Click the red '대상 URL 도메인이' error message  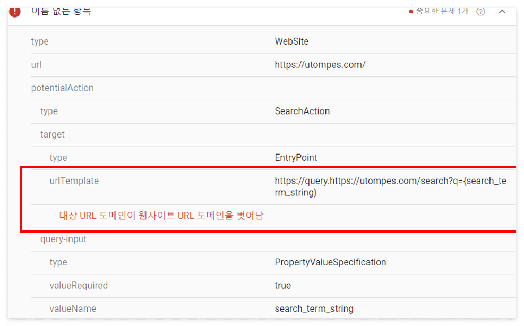[x=161, y=216]
